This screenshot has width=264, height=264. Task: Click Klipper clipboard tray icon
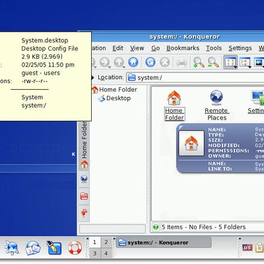coord(259,247)
